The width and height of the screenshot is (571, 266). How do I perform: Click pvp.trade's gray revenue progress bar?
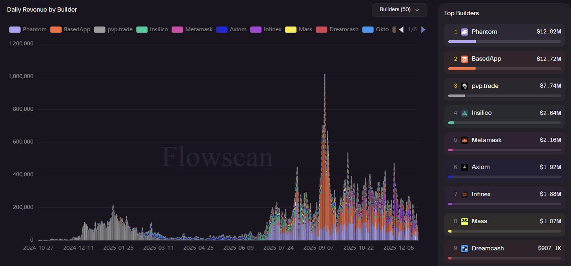tap(456, 95)
